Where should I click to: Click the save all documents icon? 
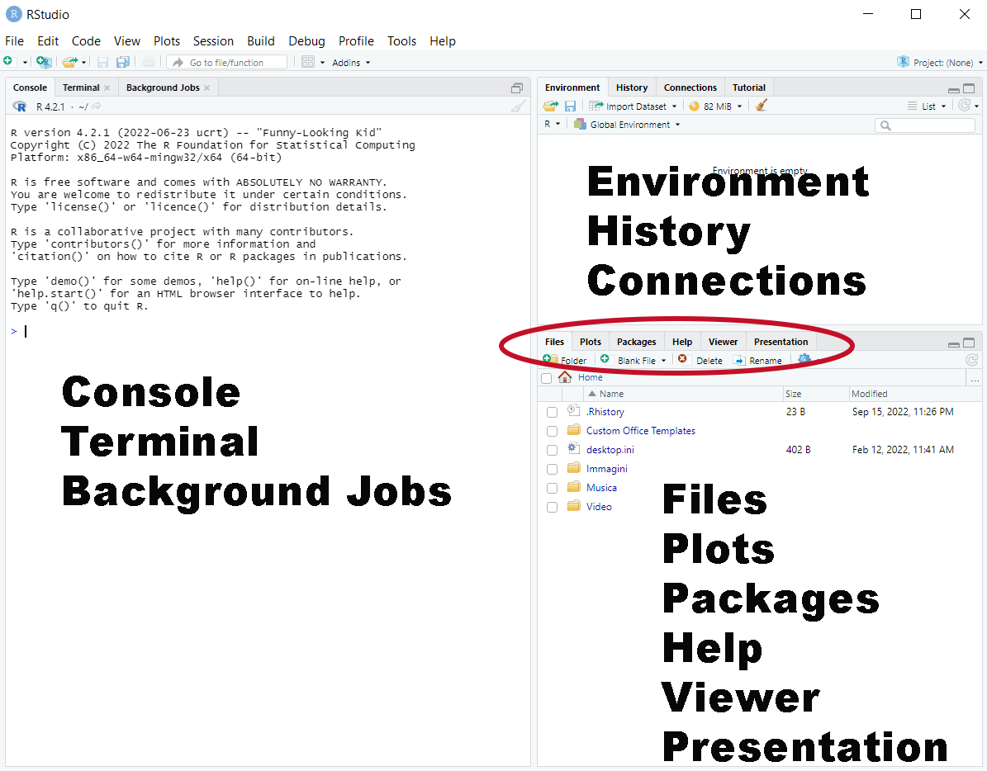click(122, 62)
